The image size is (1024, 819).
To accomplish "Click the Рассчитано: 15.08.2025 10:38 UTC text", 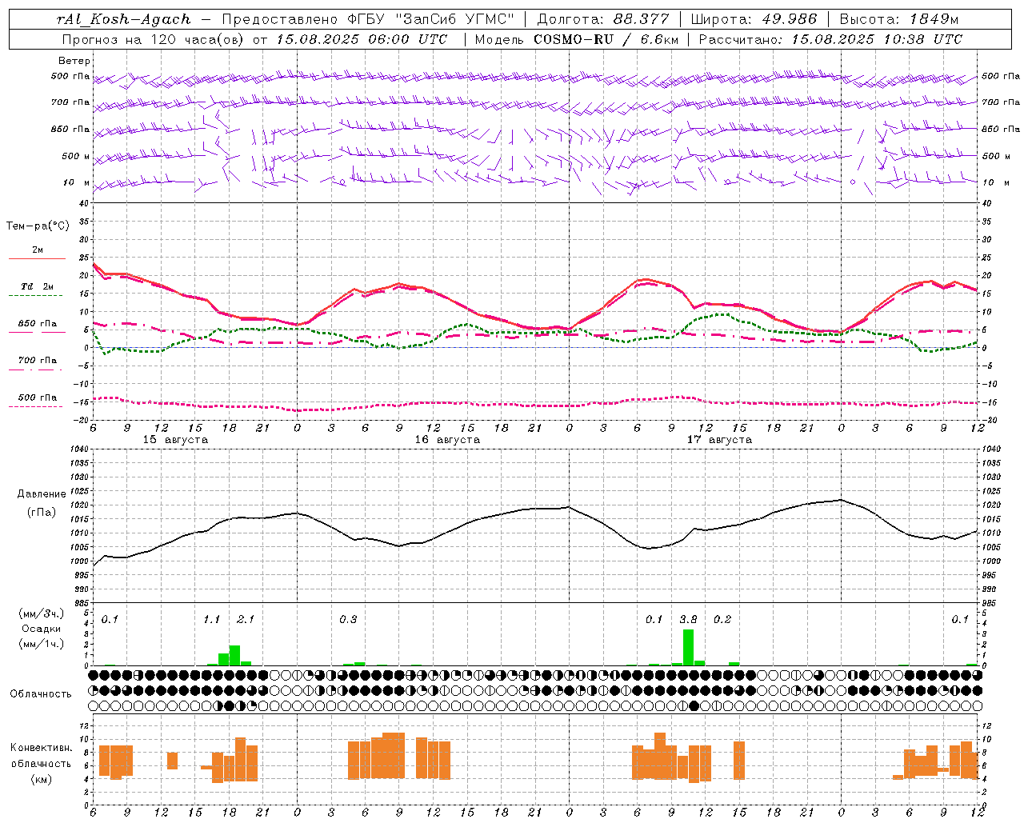I will 830,39.
